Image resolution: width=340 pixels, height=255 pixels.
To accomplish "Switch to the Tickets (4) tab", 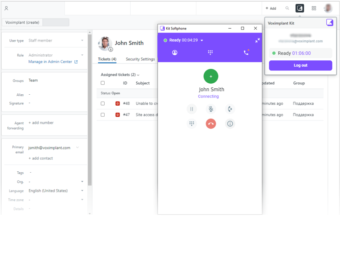I will [107, 59].
